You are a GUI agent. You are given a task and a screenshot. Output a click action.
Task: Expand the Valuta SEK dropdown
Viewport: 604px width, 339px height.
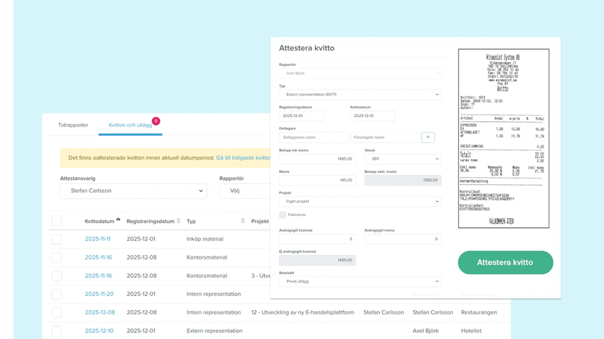(x=402, y=159)
